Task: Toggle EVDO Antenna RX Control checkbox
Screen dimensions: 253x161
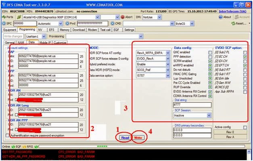Action: pos(210,92)
